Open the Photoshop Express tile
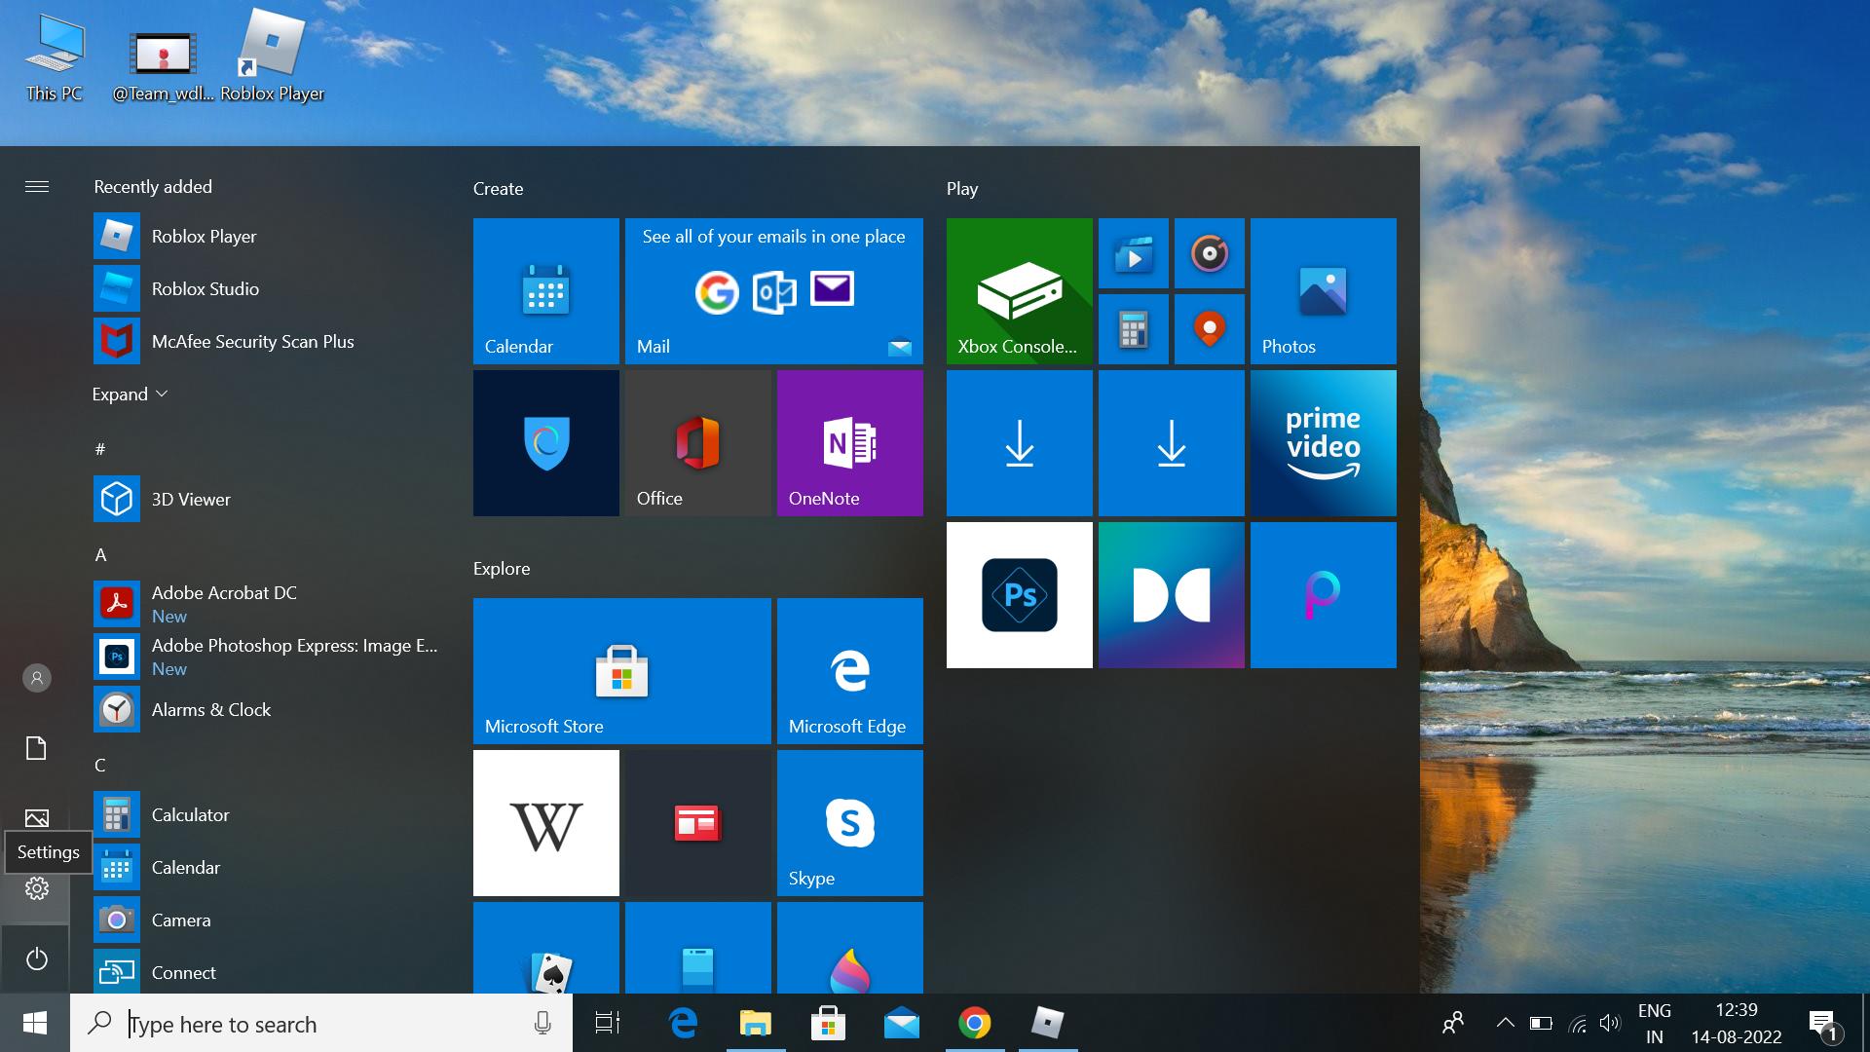Screen dimensions: 1870x1052 1019,595
